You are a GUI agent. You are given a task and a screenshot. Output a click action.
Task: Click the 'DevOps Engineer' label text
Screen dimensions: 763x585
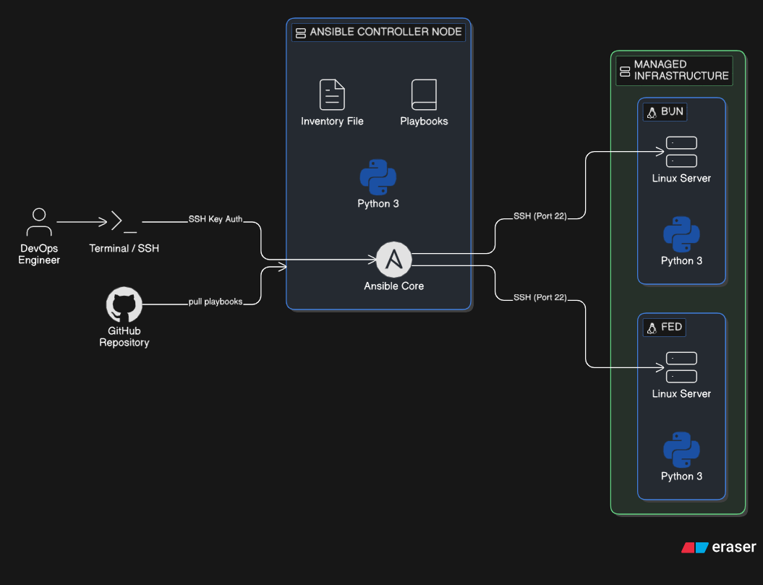39,254
